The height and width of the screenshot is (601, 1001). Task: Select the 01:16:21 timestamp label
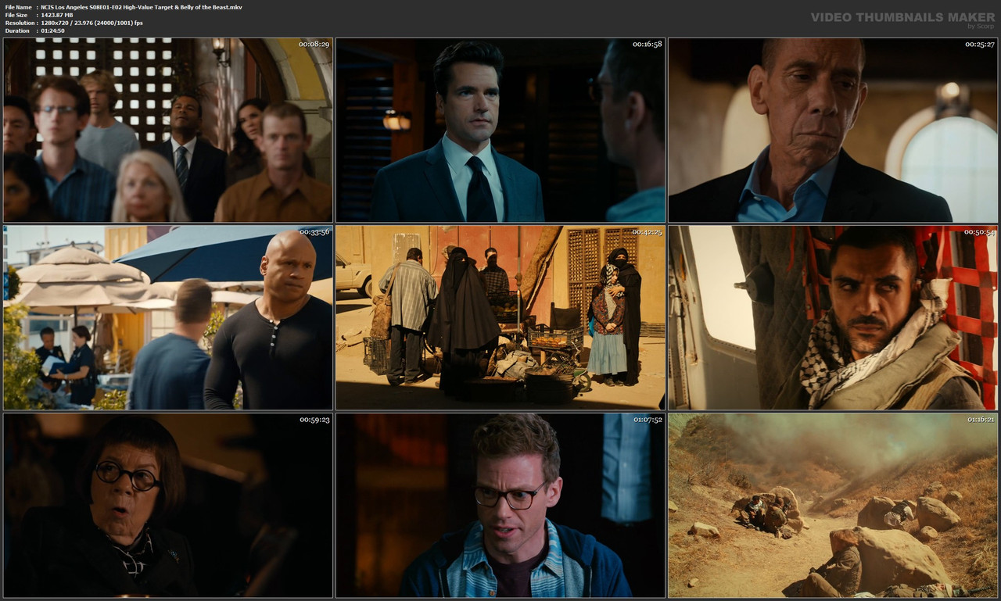tap(981, 420)
